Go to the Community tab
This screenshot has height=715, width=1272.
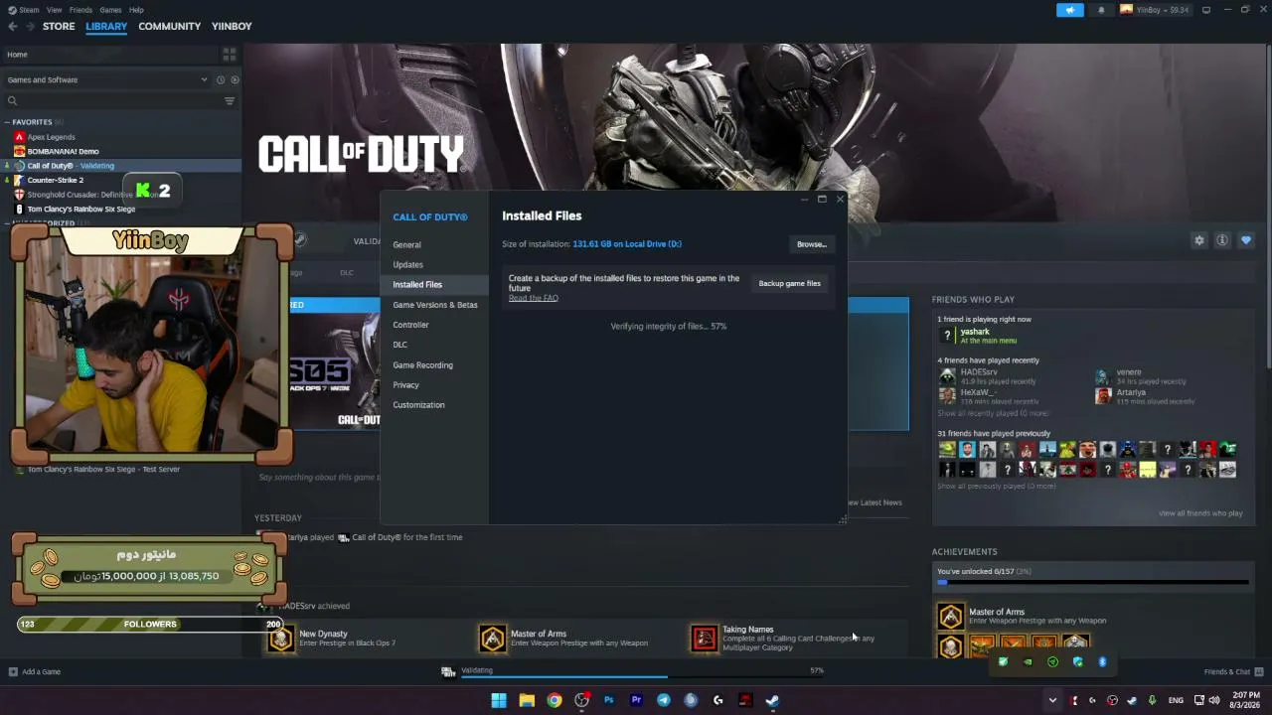tap(170, 26)
